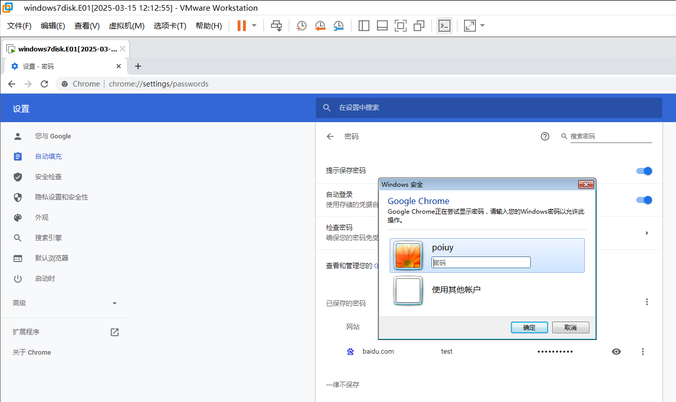
Task: Click the open-in-new-window icon beside 扩展程序
Action: point(115,332)
